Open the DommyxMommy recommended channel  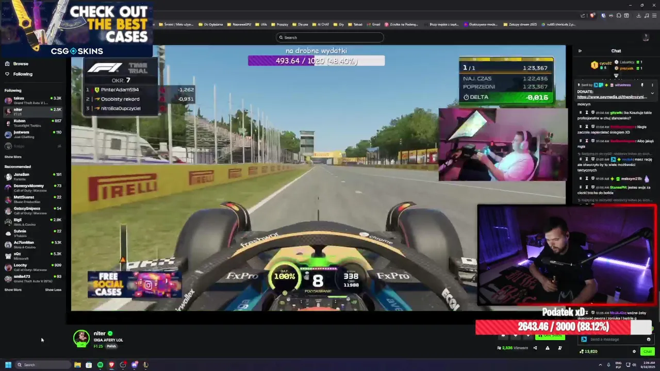(x=32, y=188)
